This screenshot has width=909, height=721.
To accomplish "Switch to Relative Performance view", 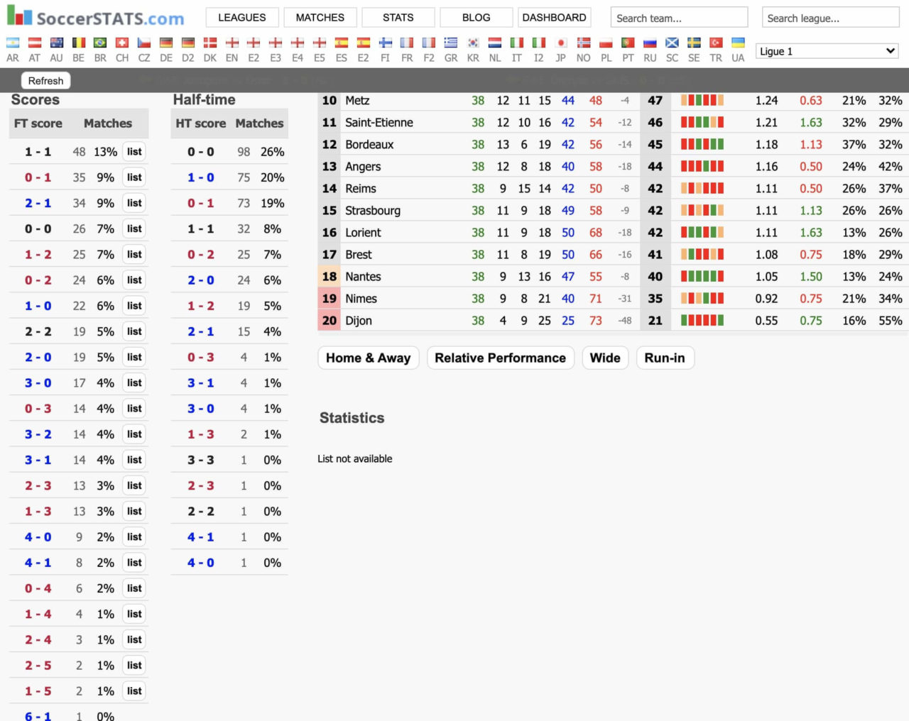I will coord(500,358).
